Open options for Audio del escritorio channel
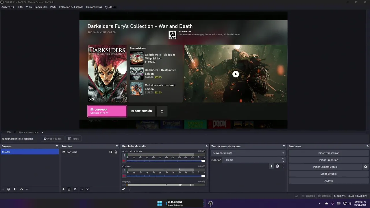The height and width of the screenshot is (208, 370). 124,155
